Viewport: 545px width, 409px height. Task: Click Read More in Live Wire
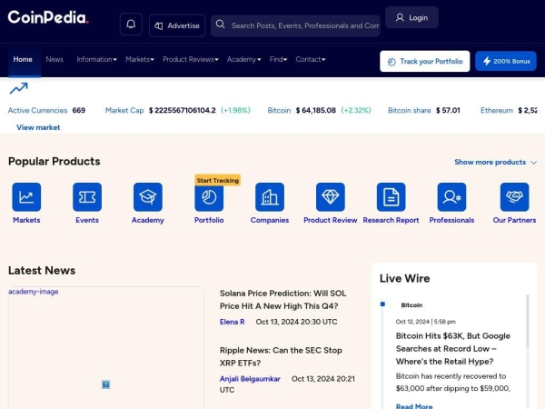[414, 406]
